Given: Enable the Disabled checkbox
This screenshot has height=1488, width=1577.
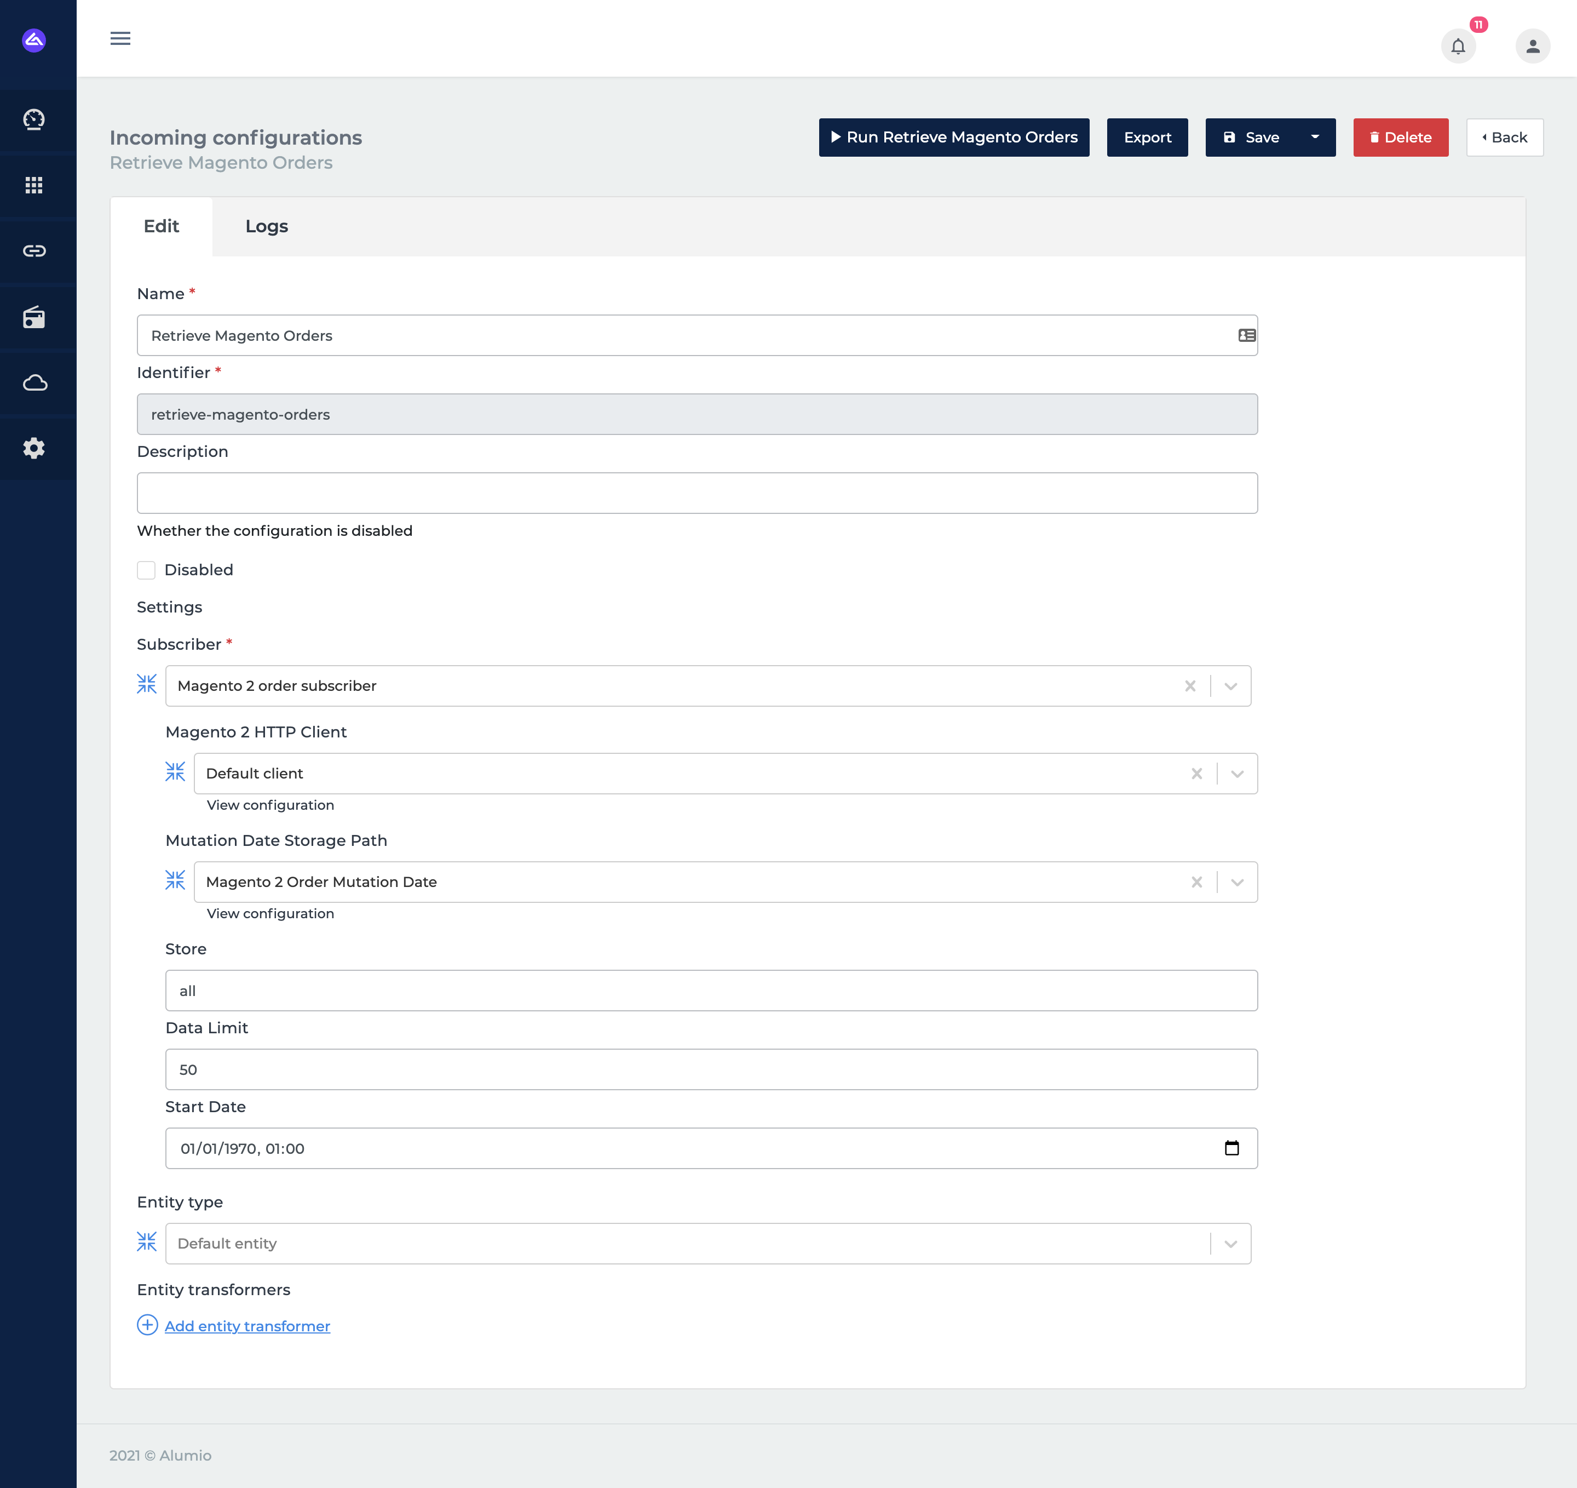Looking at the screenshot, I should (146, 570).
